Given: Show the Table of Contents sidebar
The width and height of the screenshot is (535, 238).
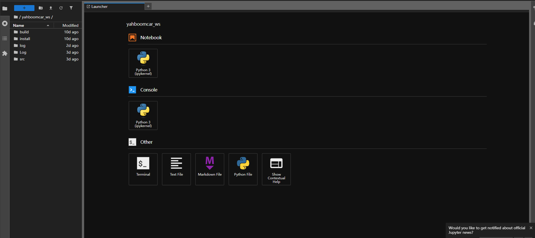Looking at the screenshot, I should (5, 38).
